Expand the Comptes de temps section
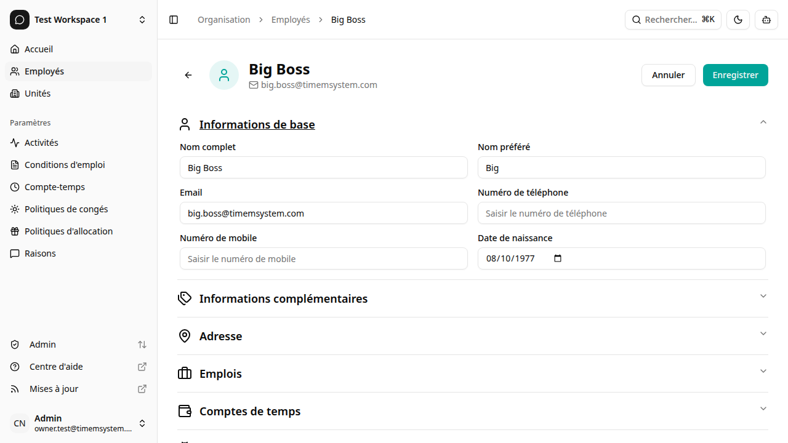 [x=763, y=409]
